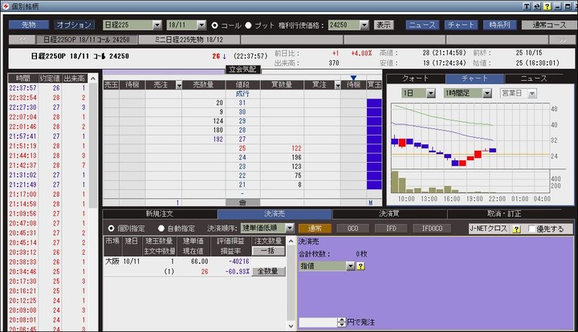Viewport: 578px width, 332px height.
Task: Open help via title bar question mark
Action: pos(547,6)
